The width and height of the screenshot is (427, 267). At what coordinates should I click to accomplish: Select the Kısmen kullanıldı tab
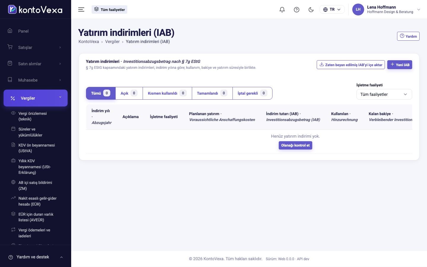tap(167, 93)
